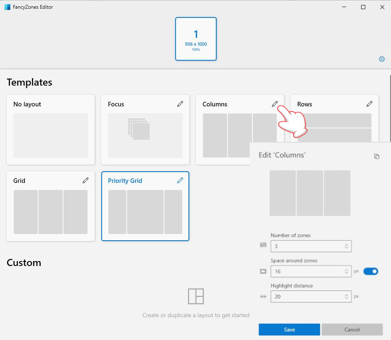The width and height of the screenshot is (391, 340).
Task: Click the FancyZones Editor app icon in title bar
Action: 7,7
